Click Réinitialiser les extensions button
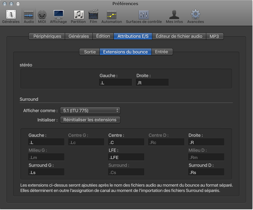The image size is (253, 210). pos(90,120)
